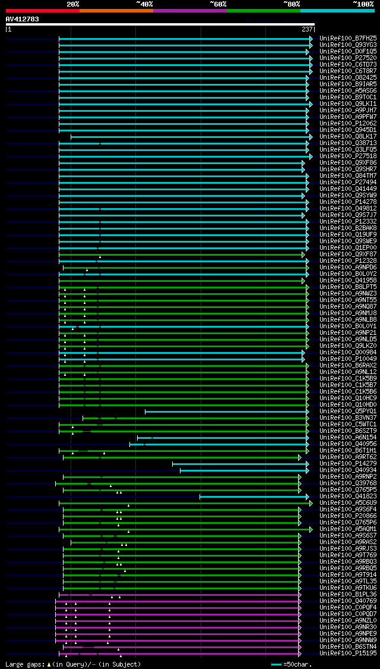Click the UniRef100_P14278 label
The image size is (380, 669).
click(x=348, y=202)
